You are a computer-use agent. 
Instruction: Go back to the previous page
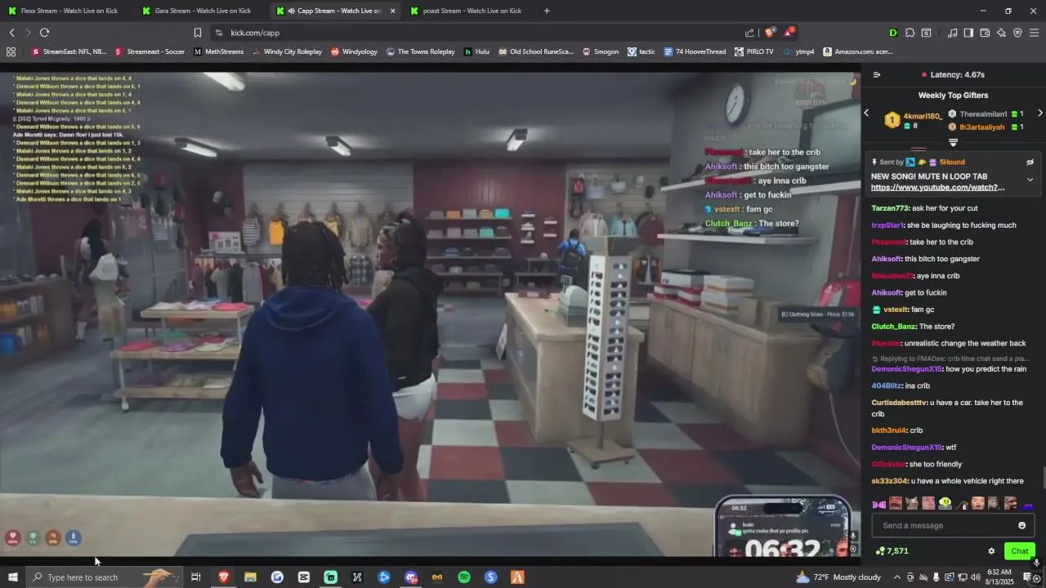(x=11, y=33)
